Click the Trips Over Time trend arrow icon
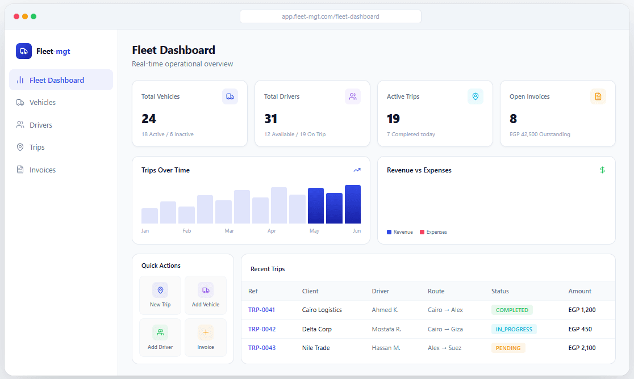Screen dimensions: 634x379 (357, 170)
